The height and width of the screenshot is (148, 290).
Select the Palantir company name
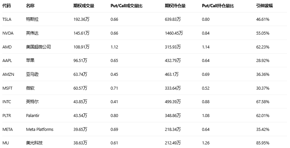[33, 116]
